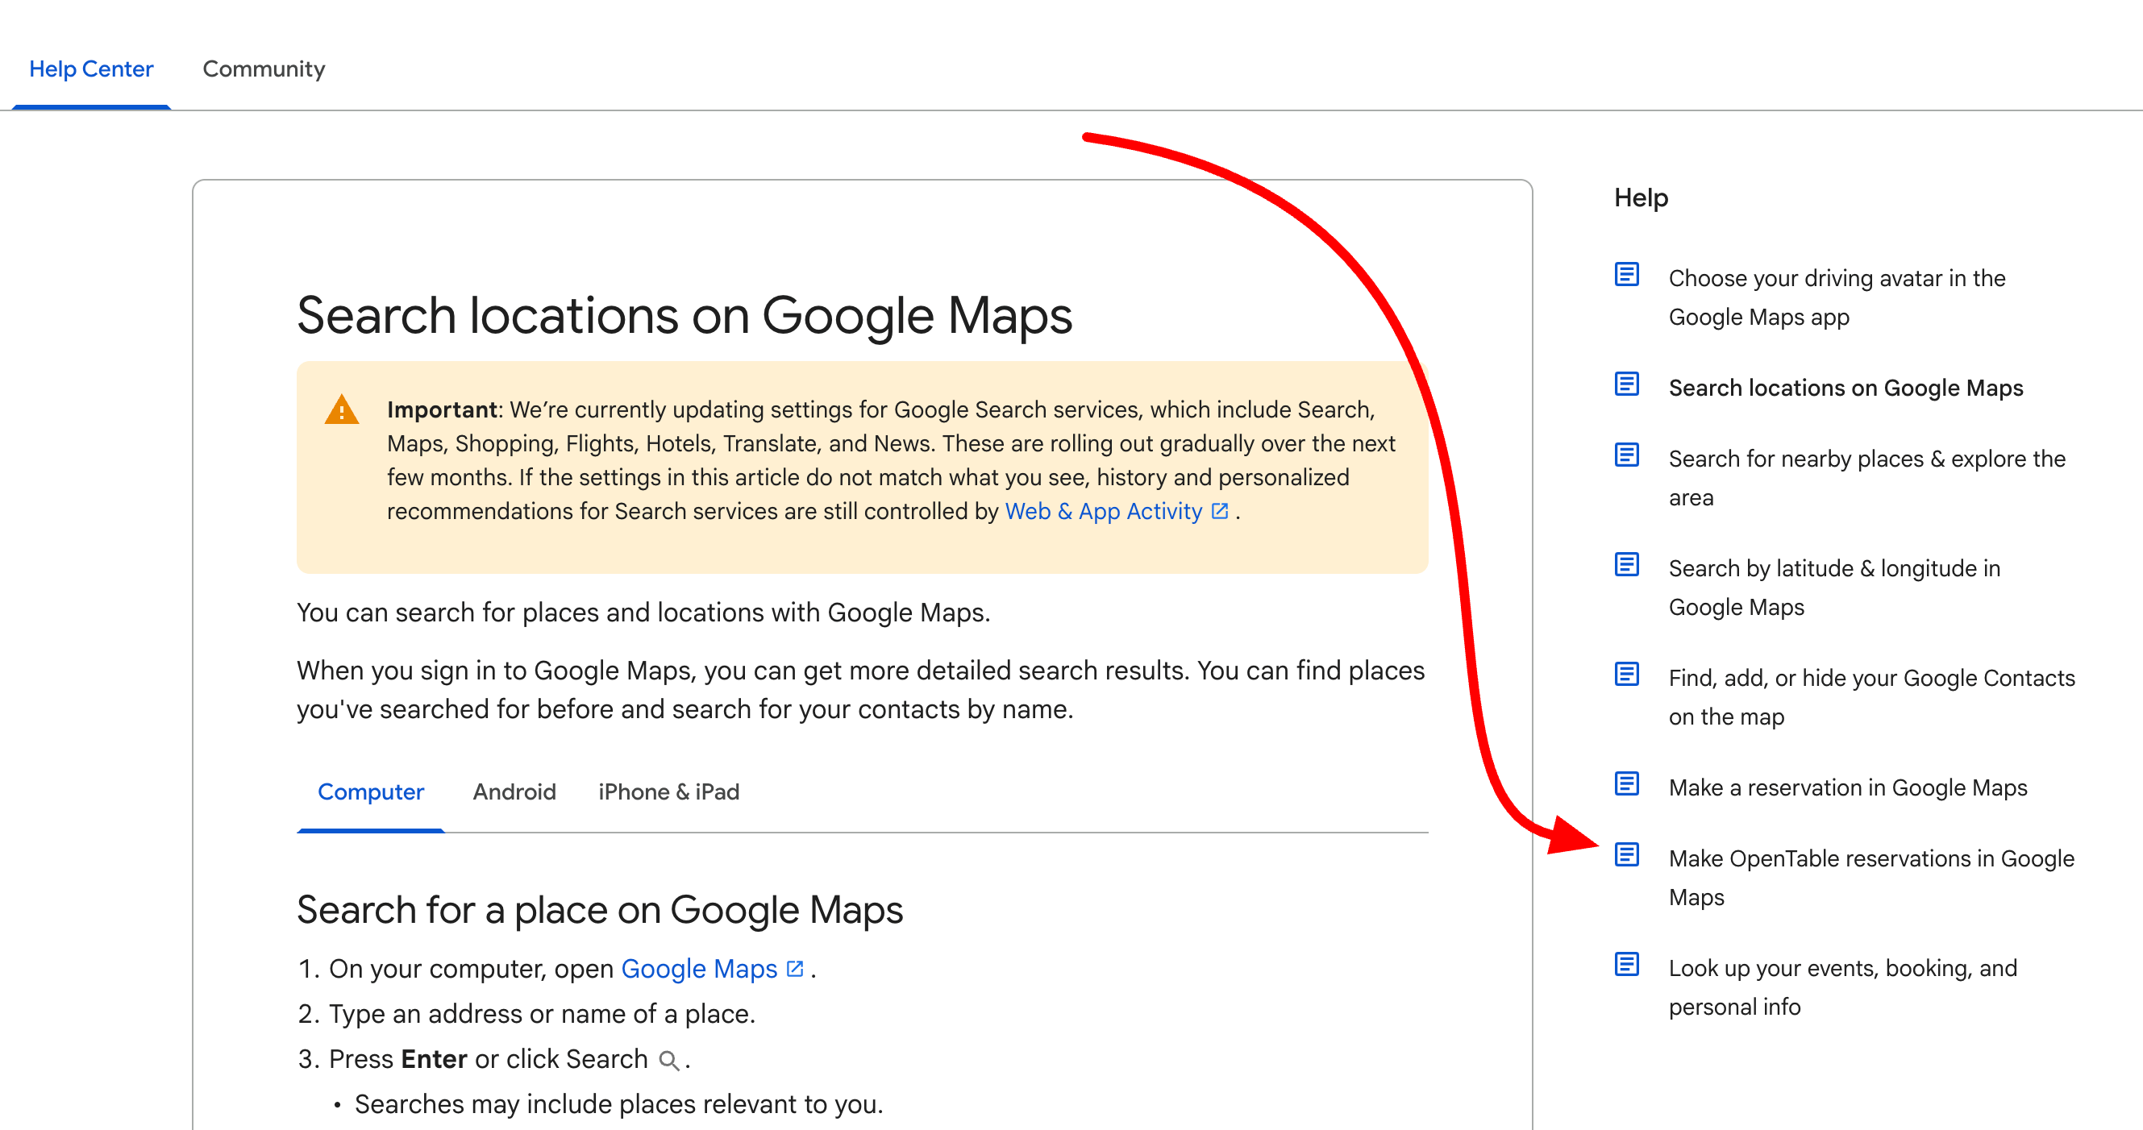Image resolution: width=2143 pixels, height=1130 pixels.
Task: Click article icon beside 'Make a reservation in Google Maps'
Action: coord(1626,784)
